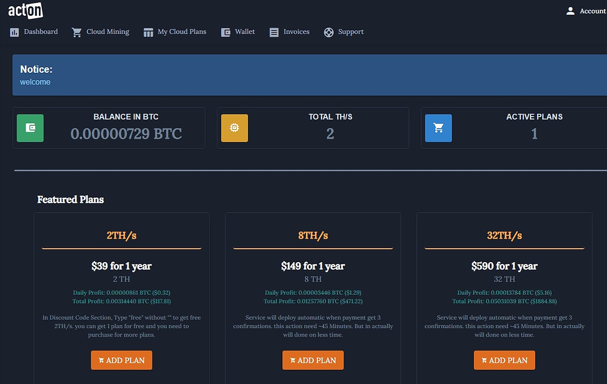Open the Account menu
Viewport: 607px width, 384px height.
[x=586, y=11]
